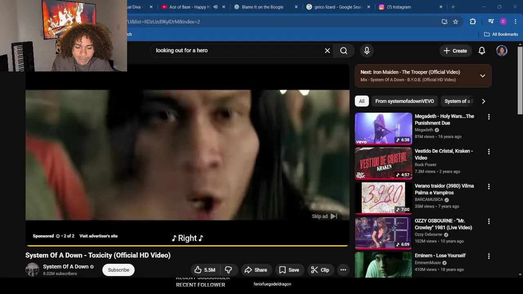Viewport: 523px width, 294px height.
Task: Skip the ad
Action: tap(324, 216)
